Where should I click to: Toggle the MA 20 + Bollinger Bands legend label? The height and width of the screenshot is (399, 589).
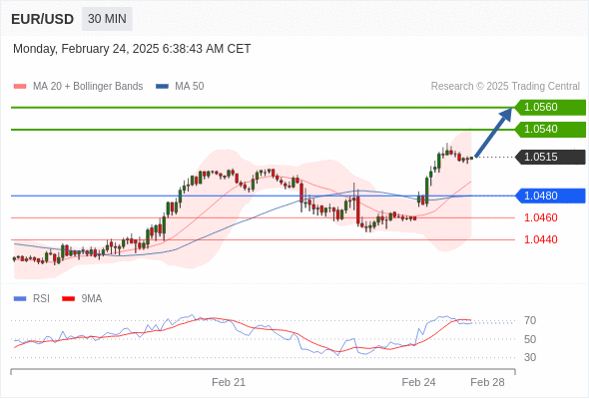click(88, 87)
